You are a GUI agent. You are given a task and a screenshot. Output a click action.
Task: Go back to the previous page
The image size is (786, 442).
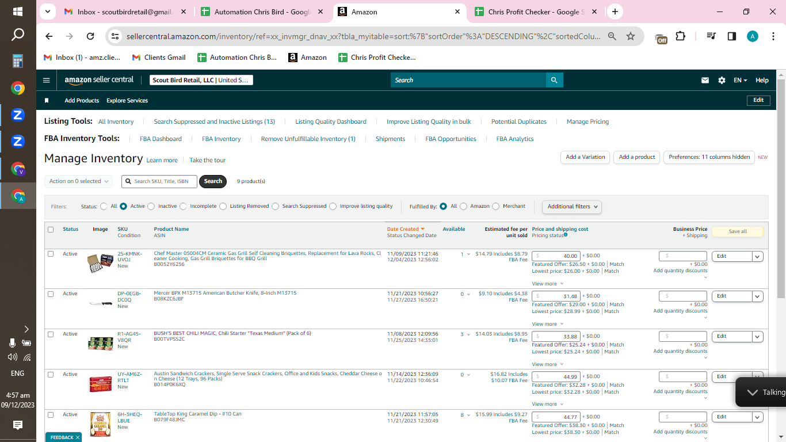(x=49, y=36)
